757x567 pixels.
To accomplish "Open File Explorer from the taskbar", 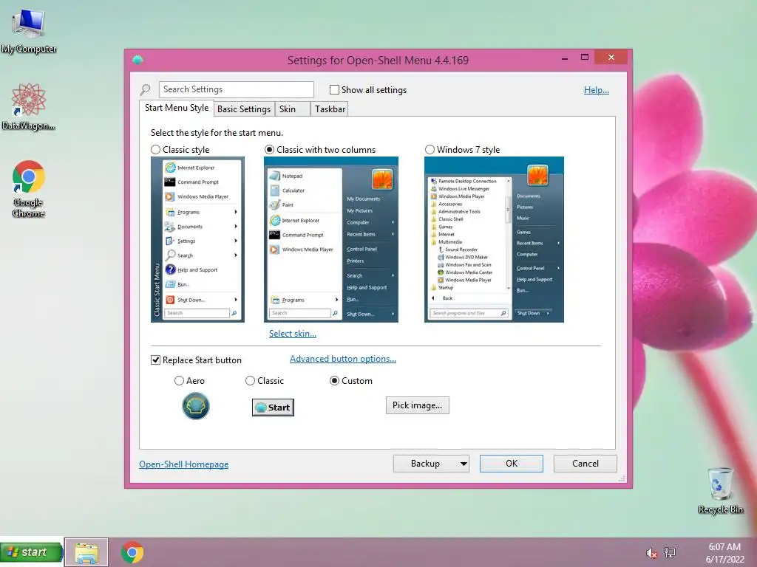I will [86, 552].
